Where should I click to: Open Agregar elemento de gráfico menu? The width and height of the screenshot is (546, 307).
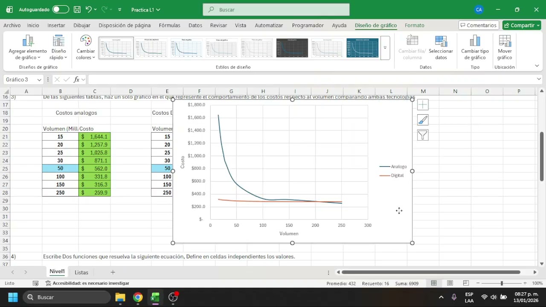tap(28, 47)
